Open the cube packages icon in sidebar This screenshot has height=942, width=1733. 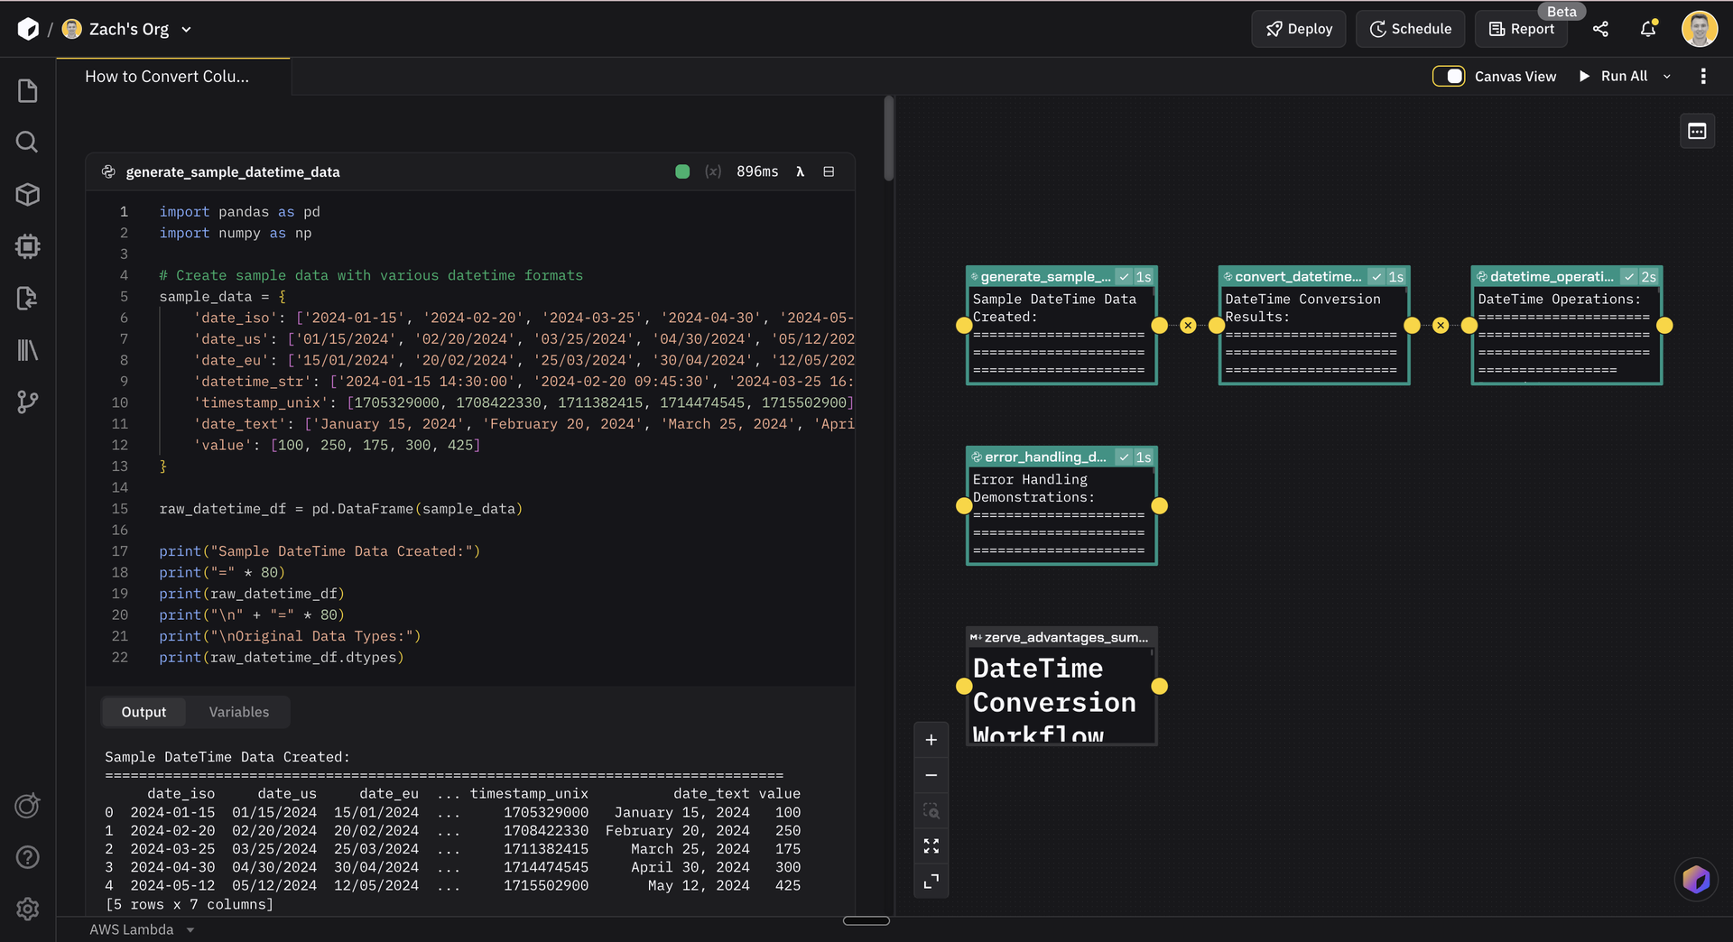coord(28,194)
